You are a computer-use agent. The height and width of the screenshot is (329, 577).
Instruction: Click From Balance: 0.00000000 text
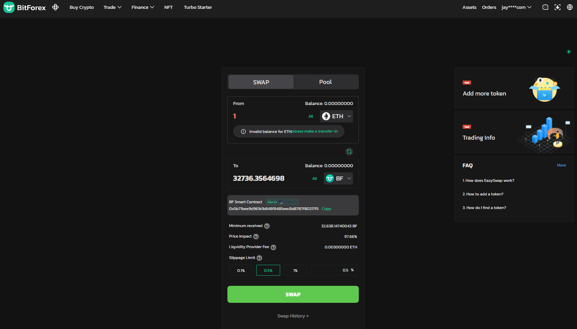point(329,103)
